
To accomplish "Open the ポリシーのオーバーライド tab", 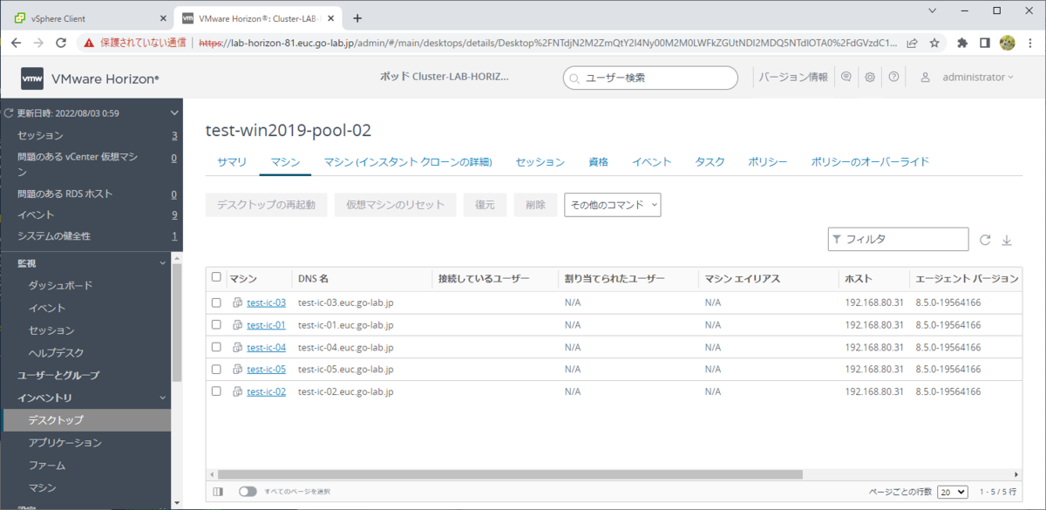I will [870, 162].
